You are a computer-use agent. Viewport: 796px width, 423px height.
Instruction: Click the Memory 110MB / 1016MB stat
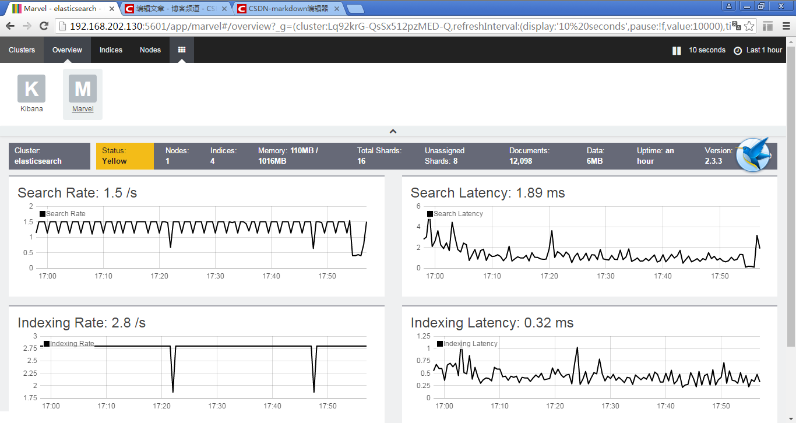pyautogui.click(x=288, y=156)
